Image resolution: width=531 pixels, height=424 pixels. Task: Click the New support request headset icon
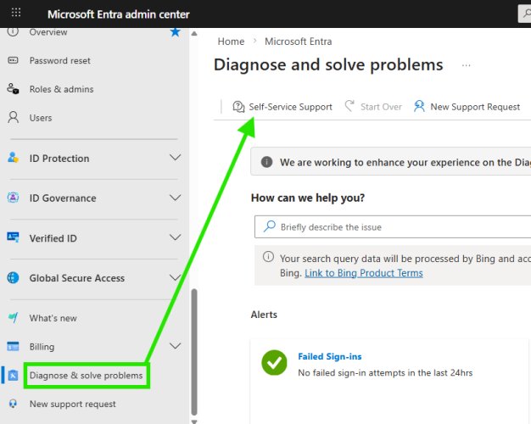pyautogui.click(x=13, y=404)
